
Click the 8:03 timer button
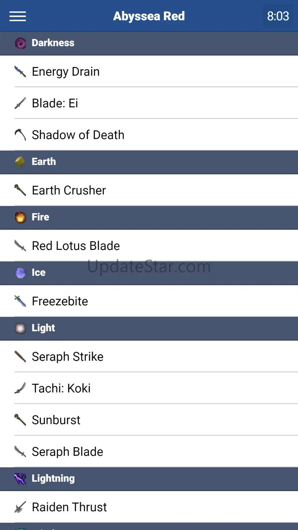point(278,16)
